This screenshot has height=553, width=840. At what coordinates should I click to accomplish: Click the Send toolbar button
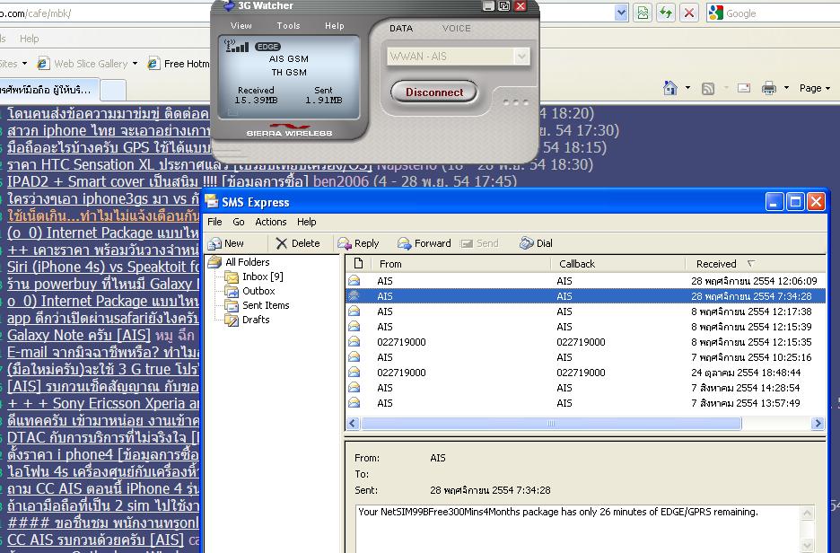tap(479, 243)
